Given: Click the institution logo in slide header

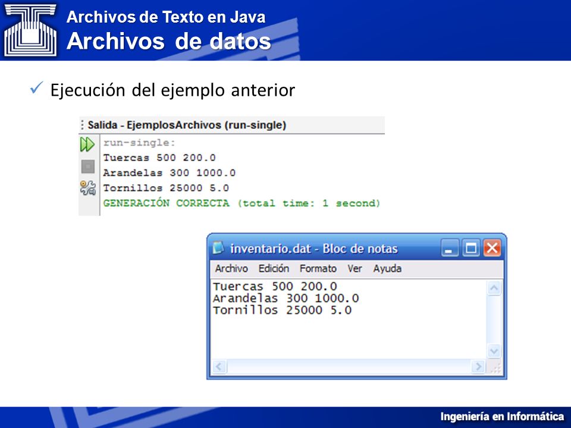Looking at the screenshot, I should click(x=30, y=30).
